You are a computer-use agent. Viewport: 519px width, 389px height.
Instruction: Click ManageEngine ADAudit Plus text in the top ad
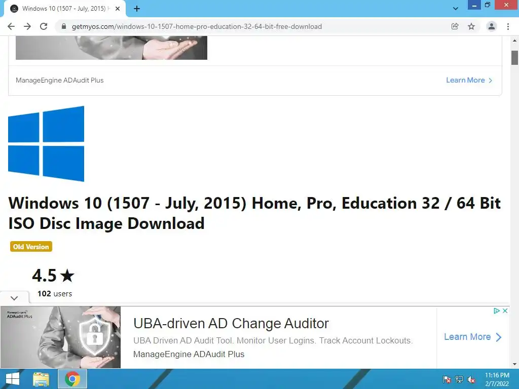point(60,81)
